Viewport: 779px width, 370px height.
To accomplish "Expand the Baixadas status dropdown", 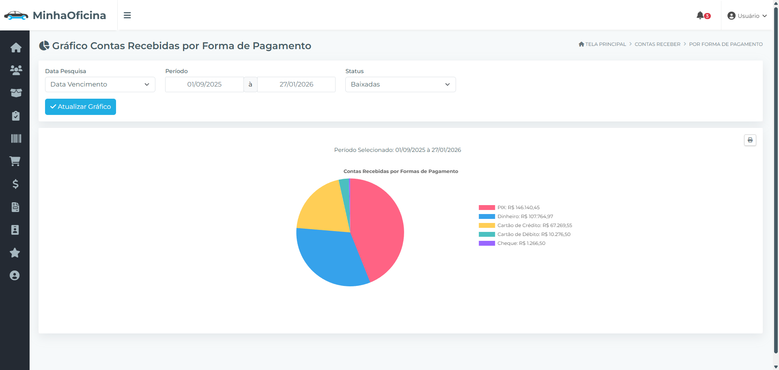I will click(400, 84).
